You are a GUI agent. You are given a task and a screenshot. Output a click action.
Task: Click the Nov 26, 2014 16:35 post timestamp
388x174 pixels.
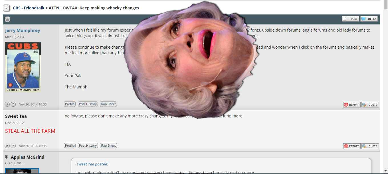(x=33, y=146)
